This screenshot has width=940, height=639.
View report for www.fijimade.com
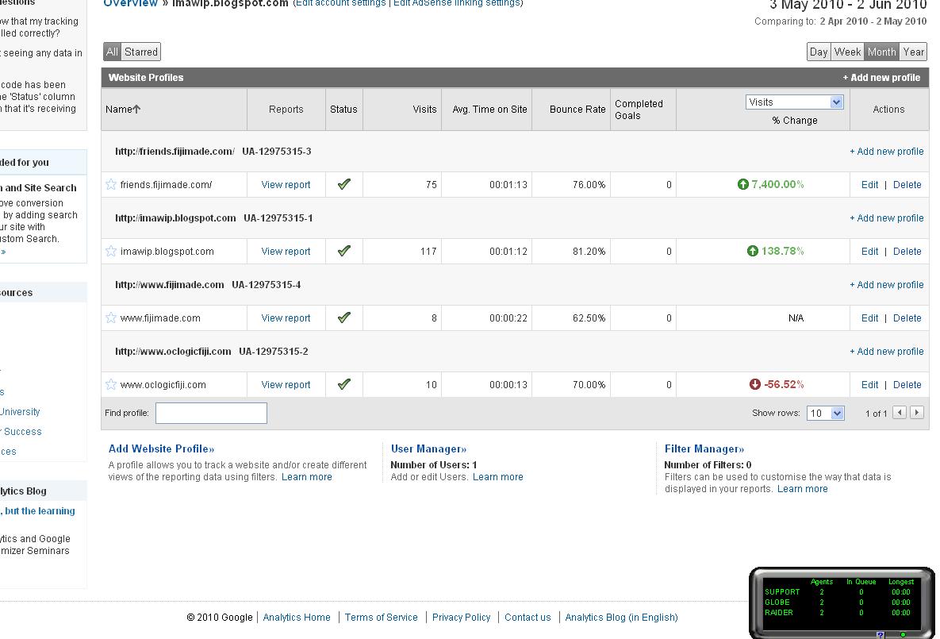point(286,318)
